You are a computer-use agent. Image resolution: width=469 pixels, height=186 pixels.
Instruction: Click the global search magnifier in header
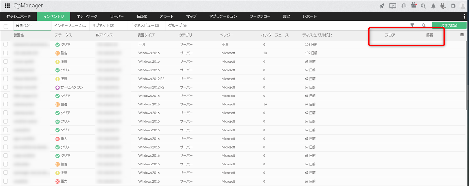423,6
